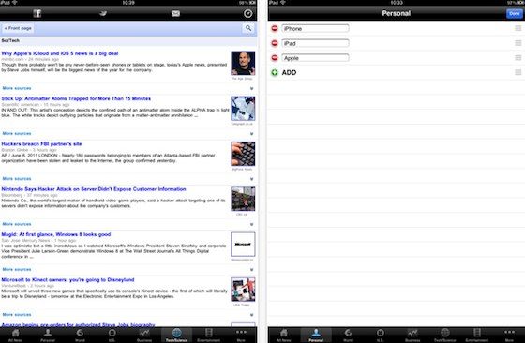The width and height of the screenshot is (525, 343).
Task: Click More sources under Hackers FBI article
Action: tap(17, 179)
